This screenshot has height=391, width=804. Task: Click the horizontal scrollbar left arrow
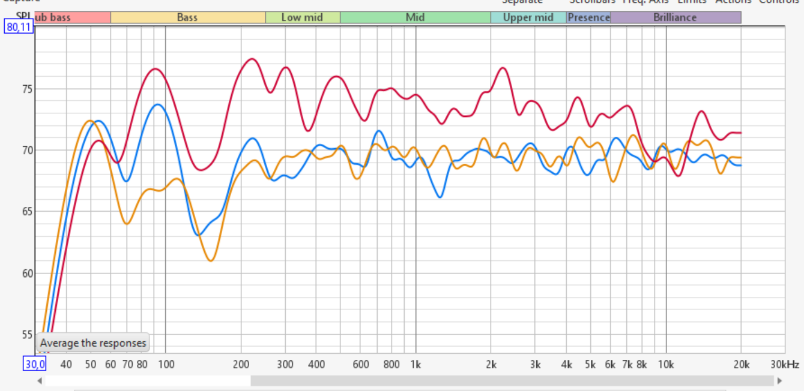click(x=40, y=381)
